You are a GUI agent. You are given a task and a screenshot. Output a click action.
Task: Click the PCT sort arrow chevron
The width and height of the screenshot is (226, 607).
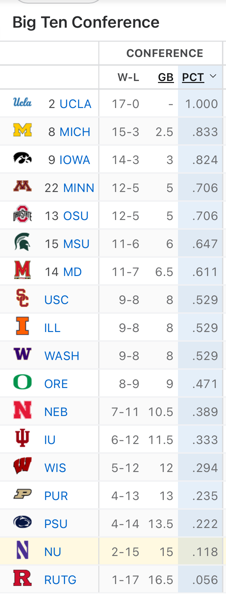pos(213,76)
